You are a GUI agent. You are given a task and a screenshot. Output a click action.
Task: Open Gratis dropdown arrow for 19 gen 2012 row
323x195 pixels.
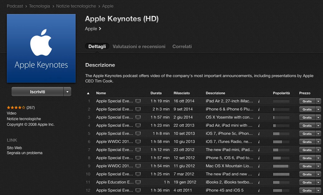coord(318,183)
